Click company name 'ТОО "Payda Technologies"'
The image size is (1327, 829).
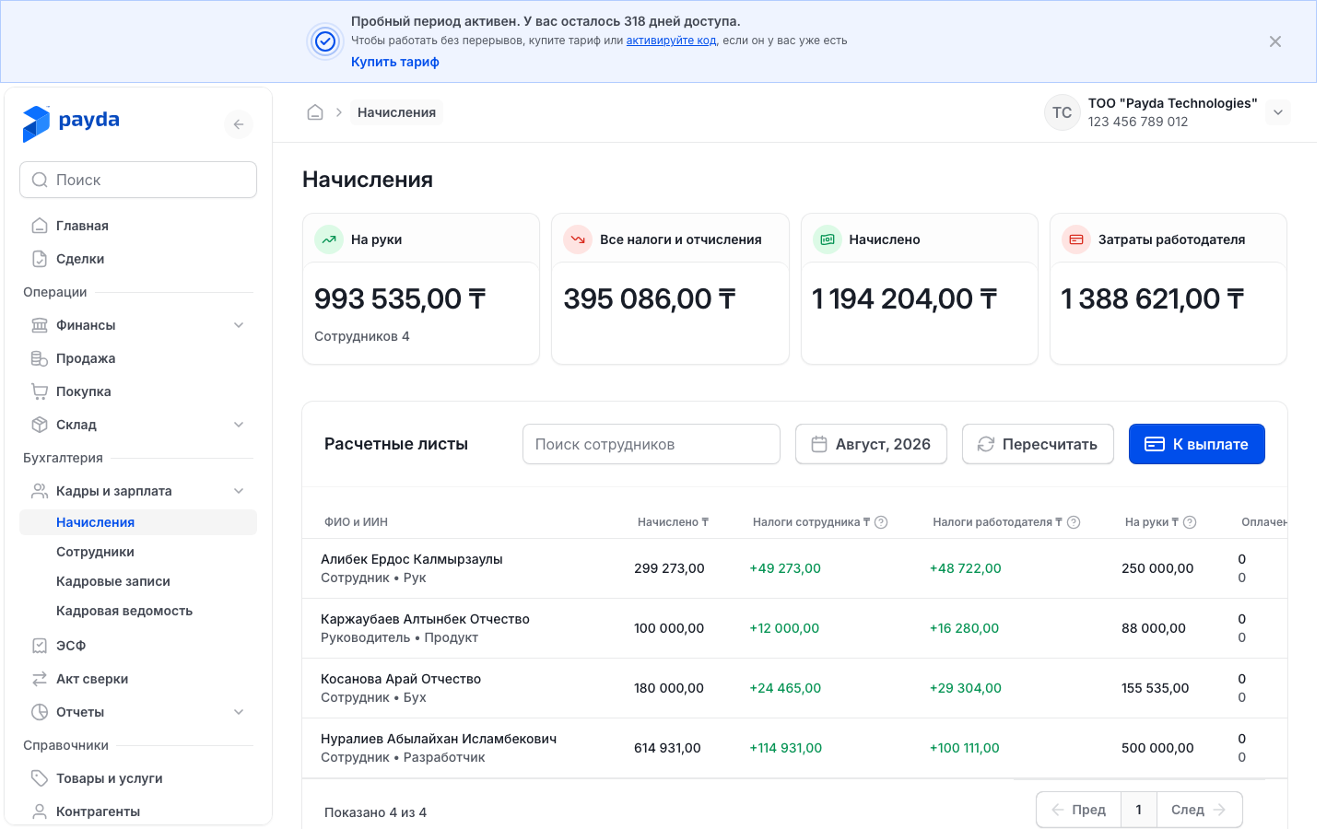(1172, 103)
